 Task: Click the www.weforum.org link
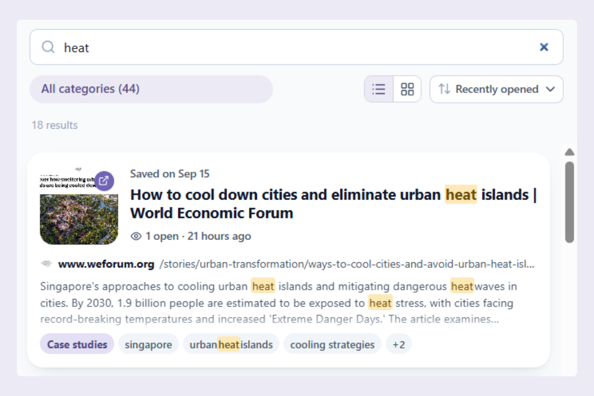coord(106,264)
